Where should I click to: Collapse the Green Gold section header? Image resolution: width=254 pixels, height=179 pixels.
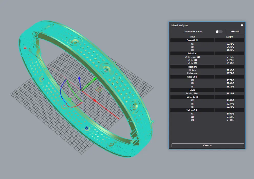[192, 40]
